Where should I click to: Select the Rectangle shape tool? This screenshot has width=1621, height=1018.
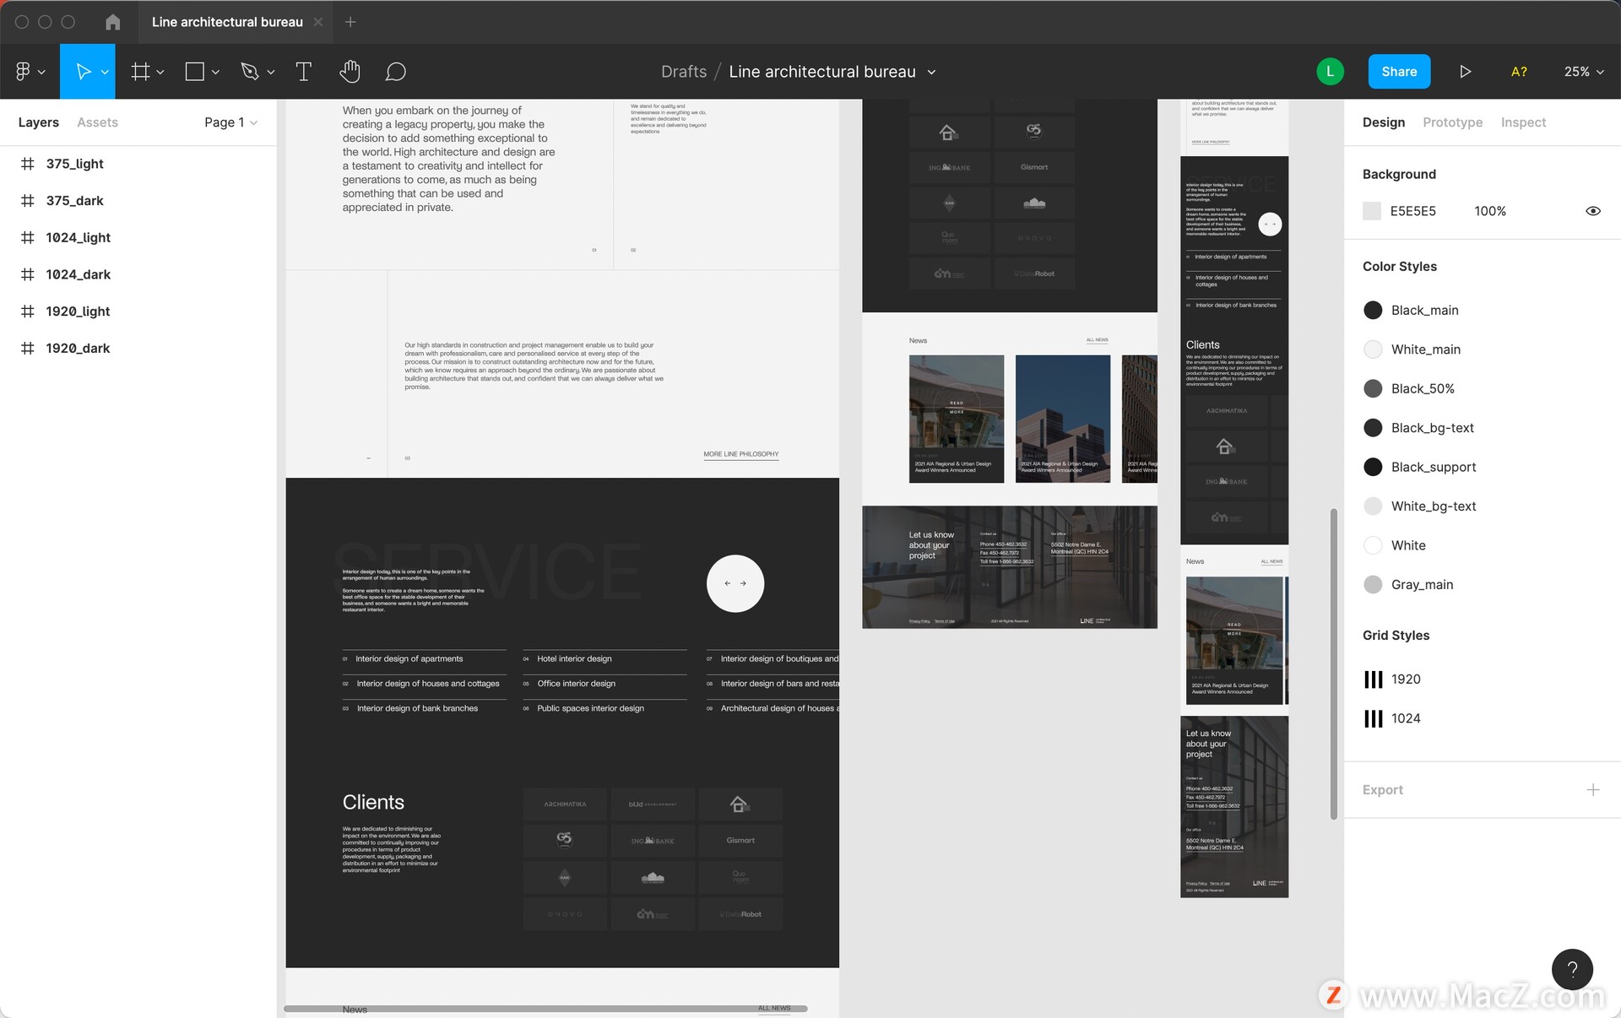click(x=194, y=72)
